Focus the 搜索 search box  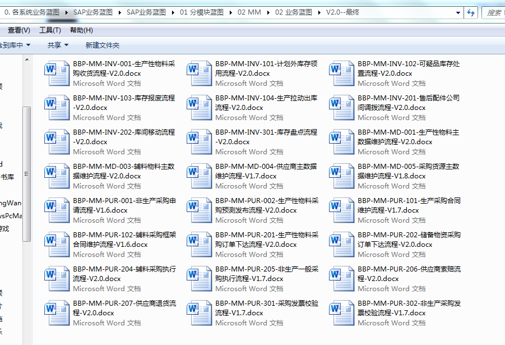point(492,12)
